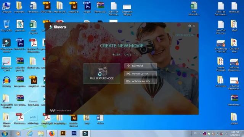Select the wondershare folder on the desktop
Image resolution: width=244 pixels, height=137 pixels.
click(x=19, y=7)
